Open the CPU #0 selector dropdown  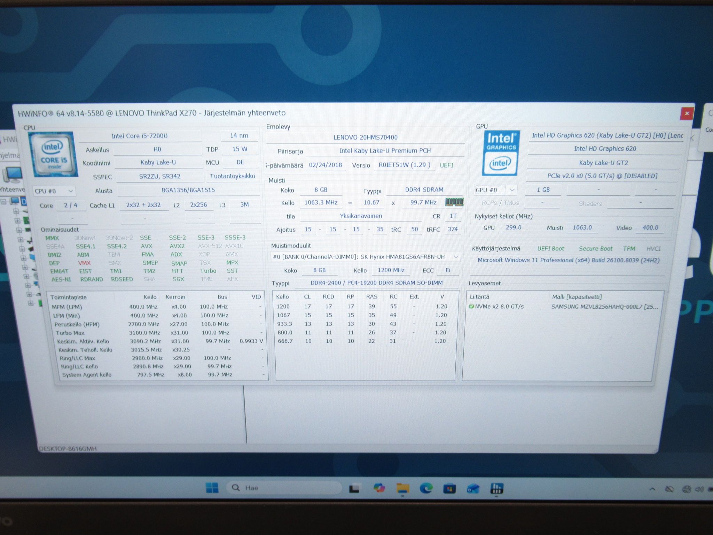[x=54, y=191]
